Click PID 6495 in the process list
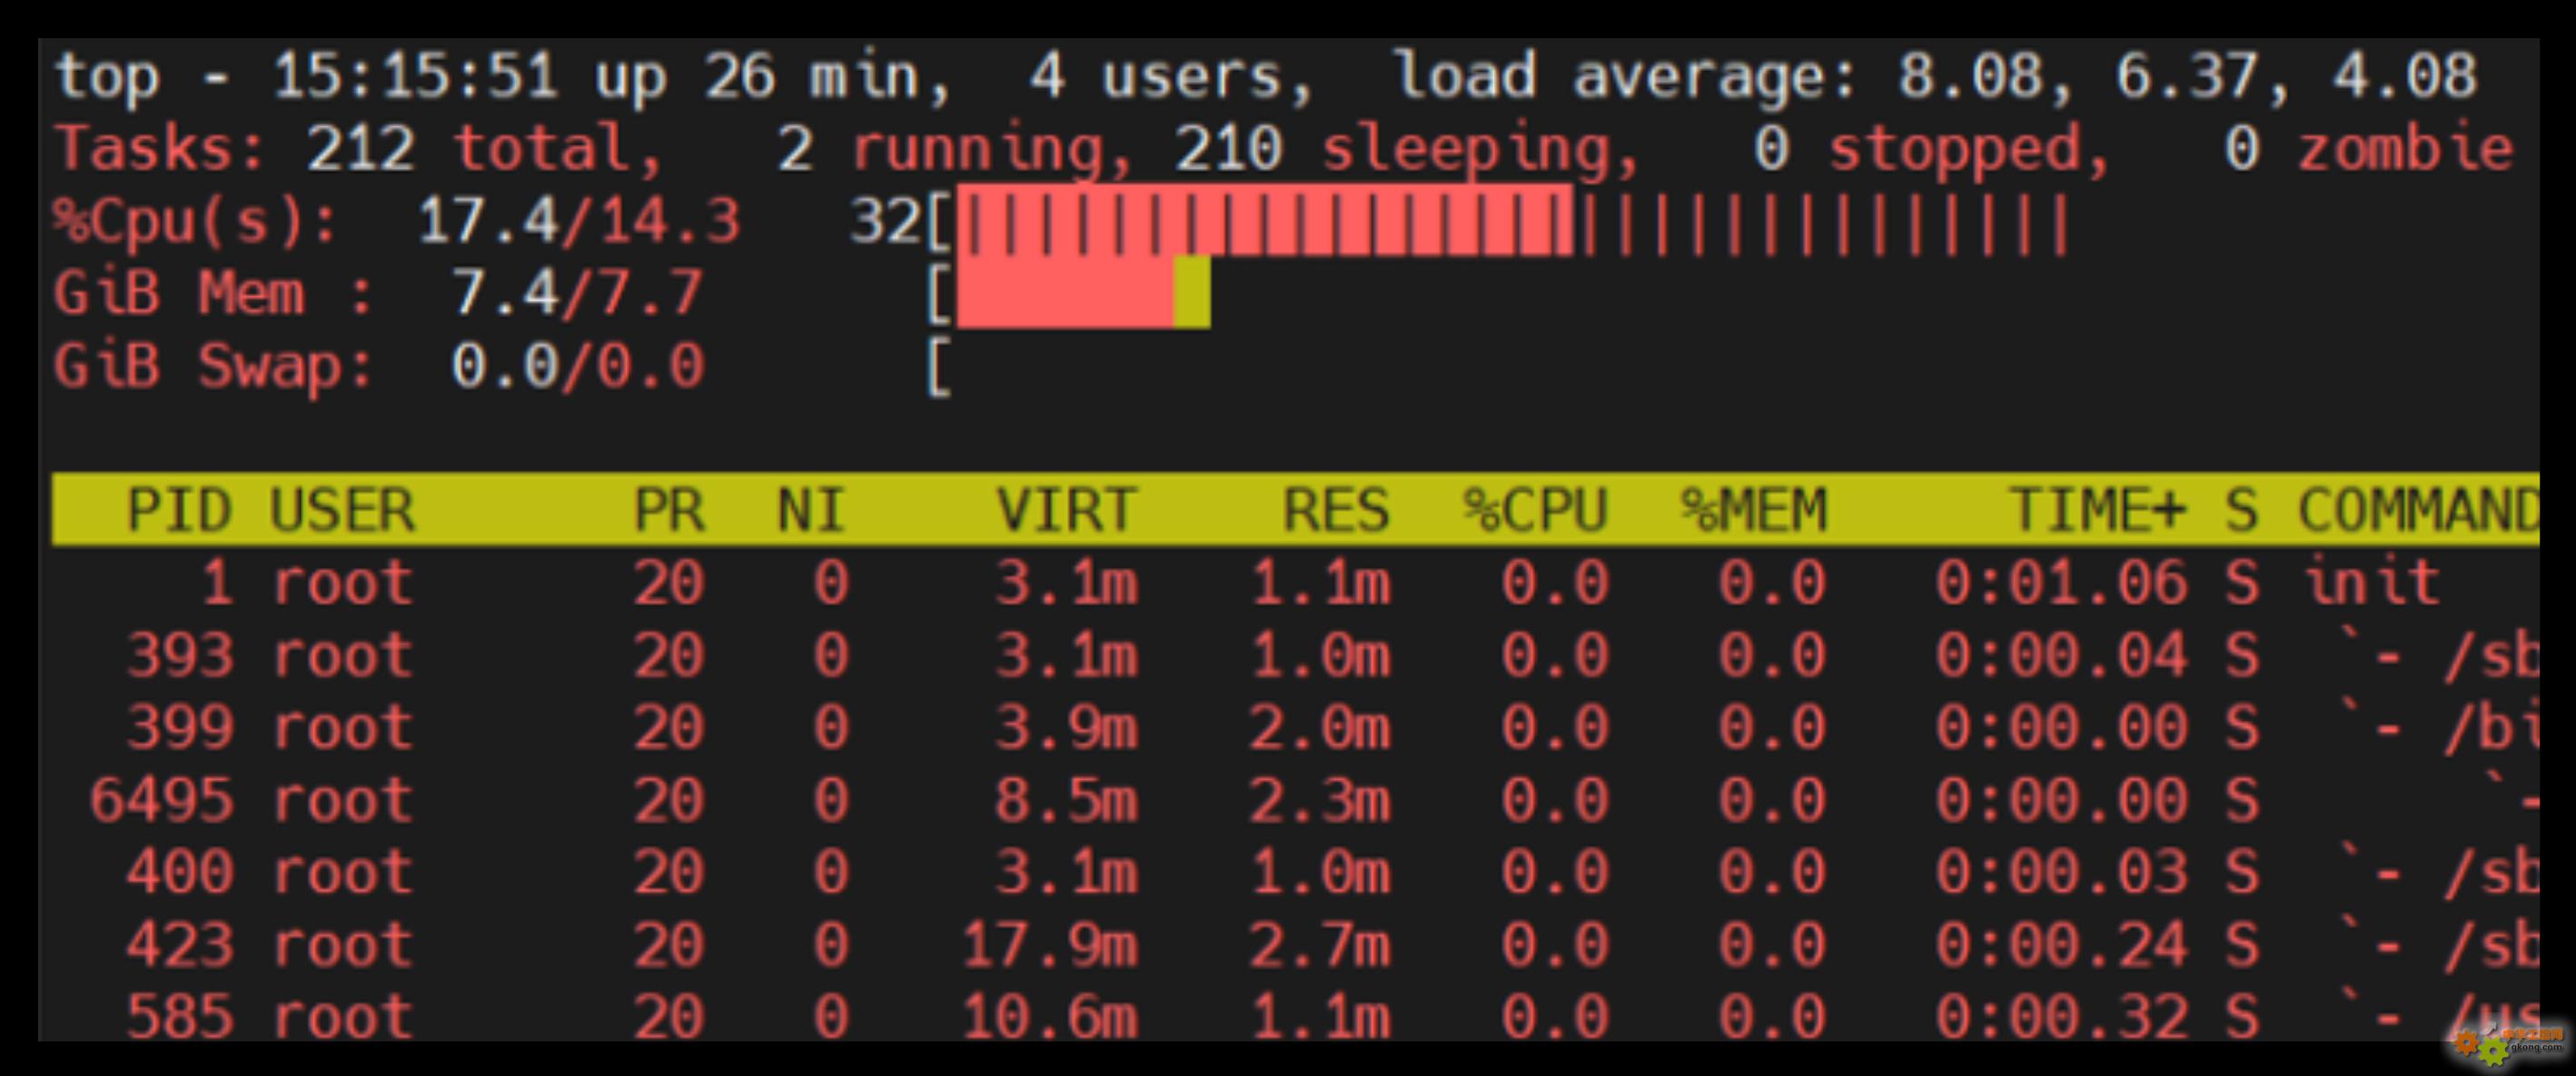Screen dimensions: 2576x1076 tap(161, 801)
